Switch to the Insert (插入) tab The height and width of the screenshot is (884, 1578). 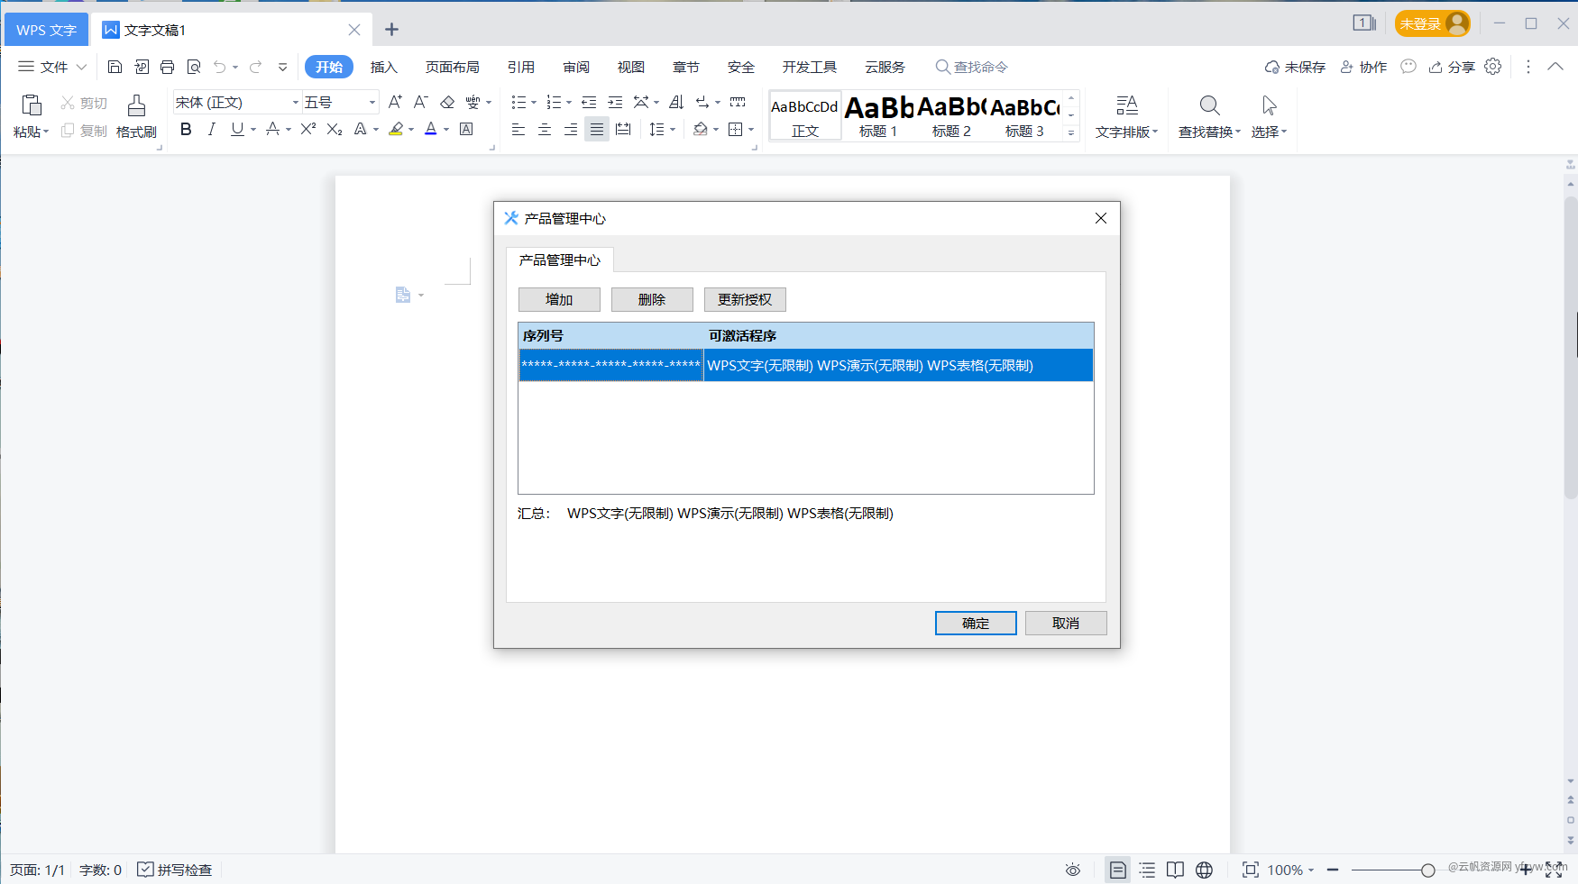(384, 67)
